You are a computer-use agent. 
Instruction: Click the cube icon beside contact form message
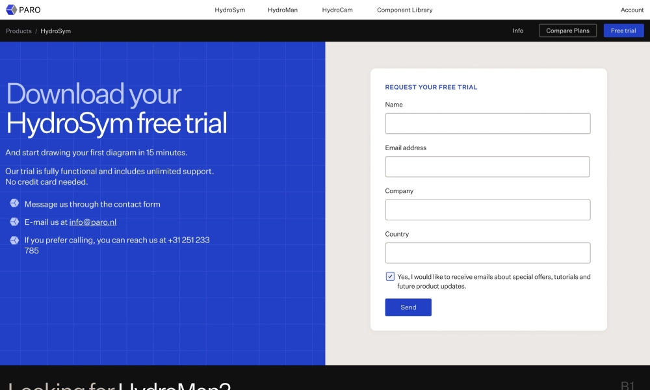(14, 203)
